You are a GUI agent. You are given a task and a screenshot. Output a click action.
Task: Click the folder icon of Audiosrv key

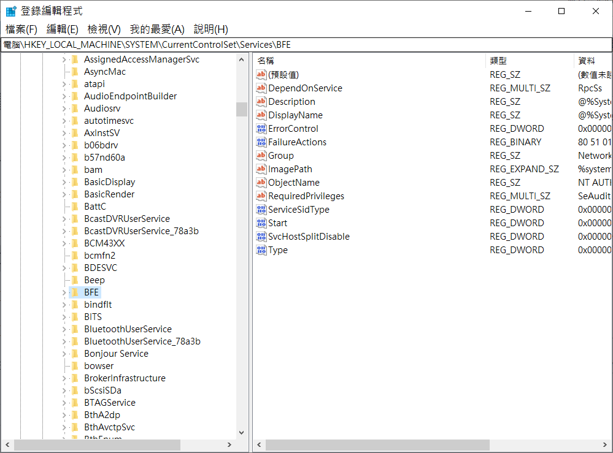coord(75,108)
